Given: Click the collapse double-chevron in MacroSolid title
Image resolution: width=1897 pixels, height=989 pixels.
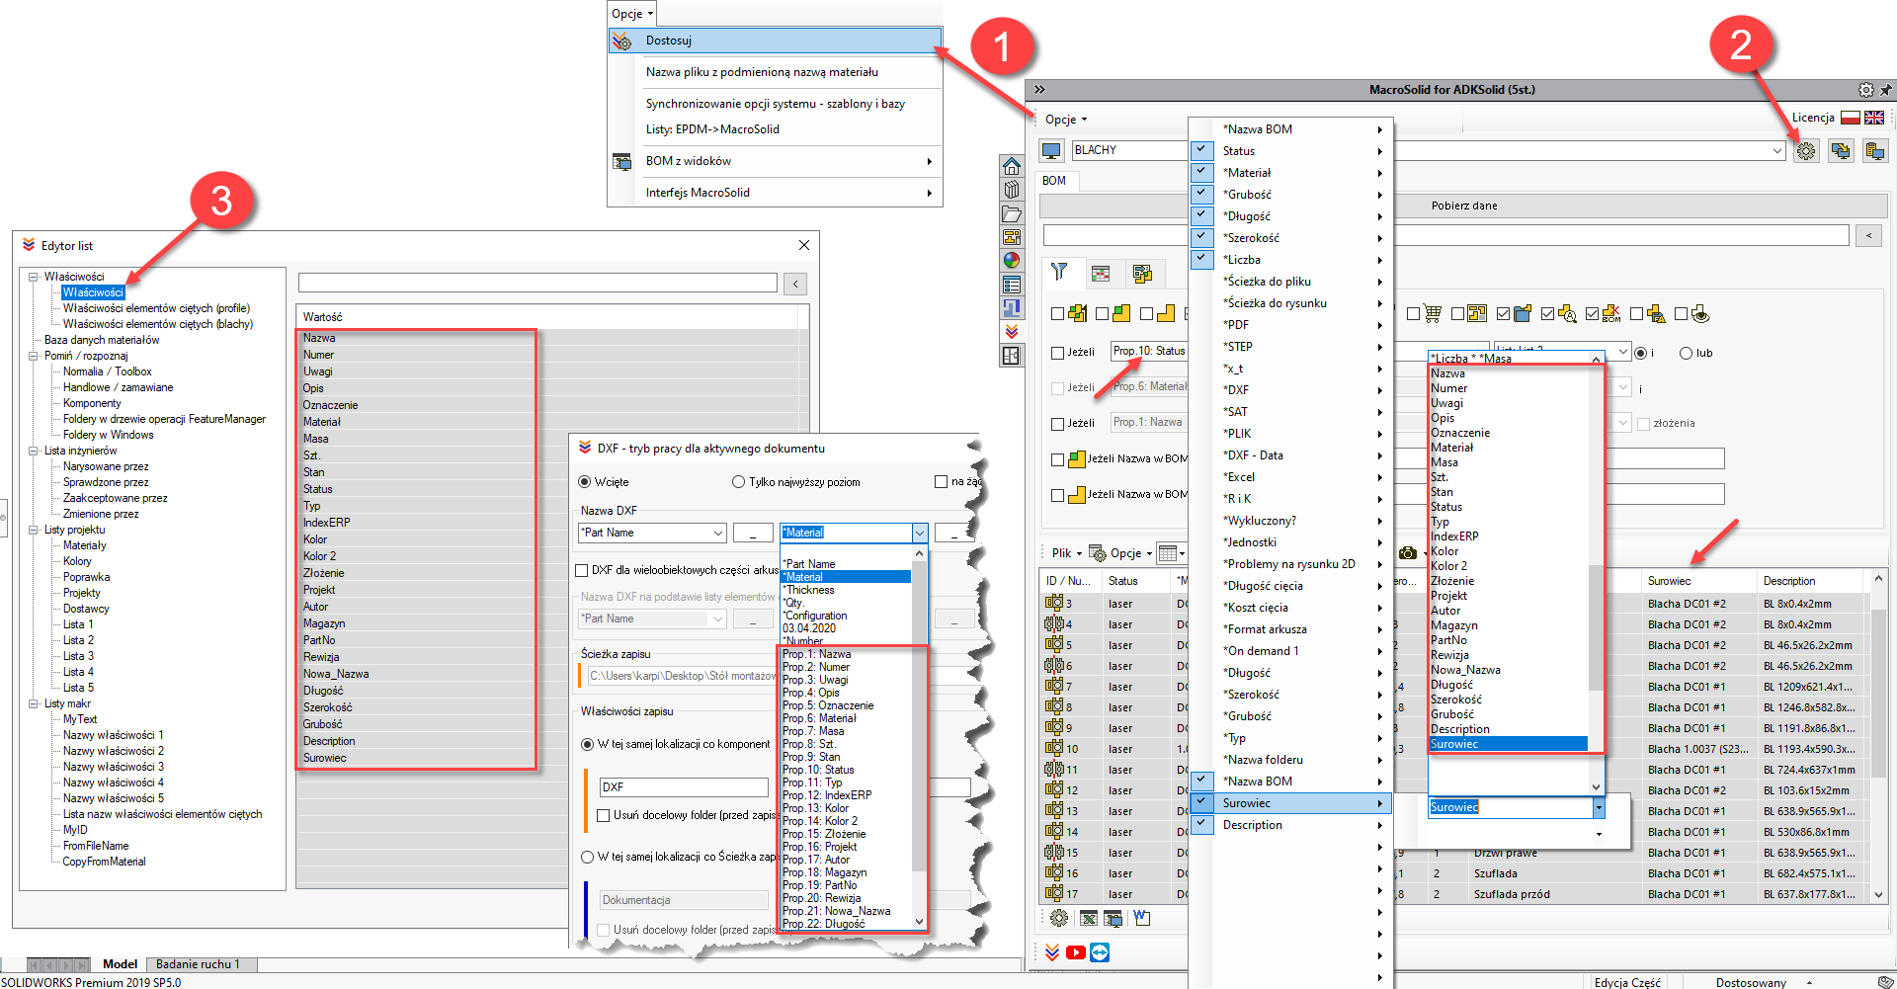Looking at the screenshot, I should [1039, 90].
